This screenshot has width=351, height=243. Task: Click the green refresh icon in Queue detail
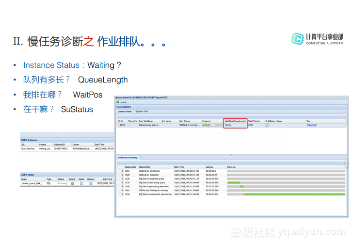(x=118, y=102)
